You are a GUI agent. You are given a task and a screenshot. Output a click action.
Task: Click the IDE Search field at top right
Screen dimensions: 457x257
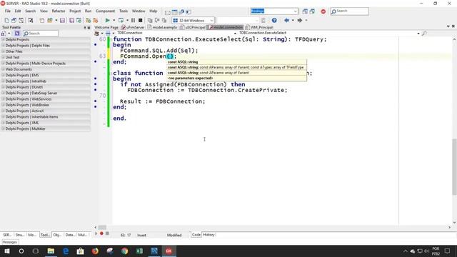click(x=349, y=11)
